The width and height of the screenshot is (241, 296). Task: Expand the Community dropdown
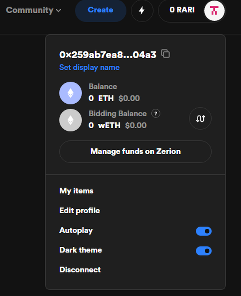pos(33,10)
